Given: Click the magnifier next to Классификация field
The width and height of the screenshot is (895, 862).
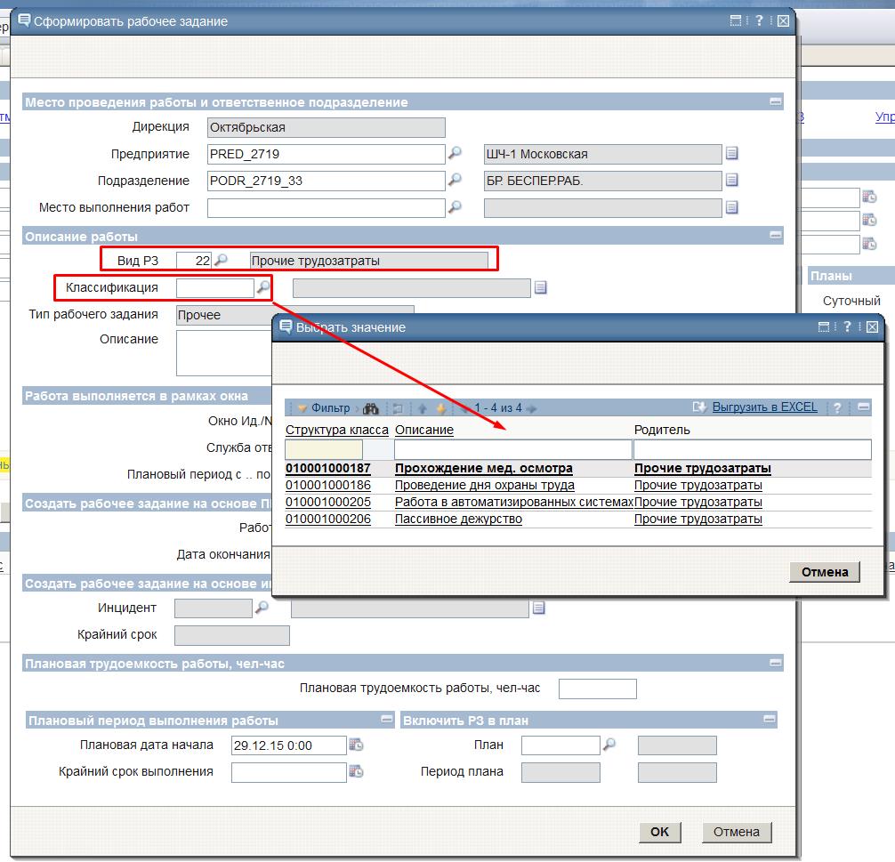Looking at the screenshot, I should pos(263,287).
